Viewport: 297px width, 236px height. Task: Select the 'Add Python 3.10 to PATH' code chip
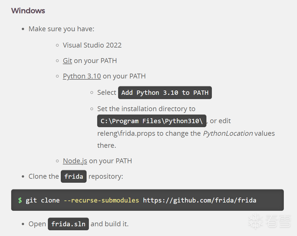[165, 93]
